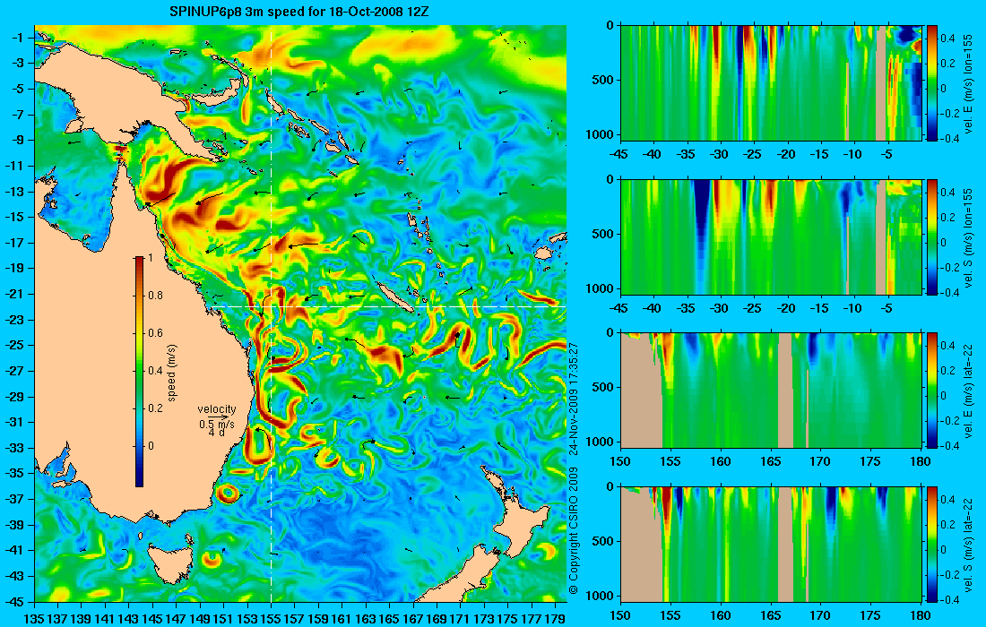Click the "vel. E (m/s) lat=-22" label
This screenshot has width=986, height=627.
pyautogui.click(x=968, y=391)
